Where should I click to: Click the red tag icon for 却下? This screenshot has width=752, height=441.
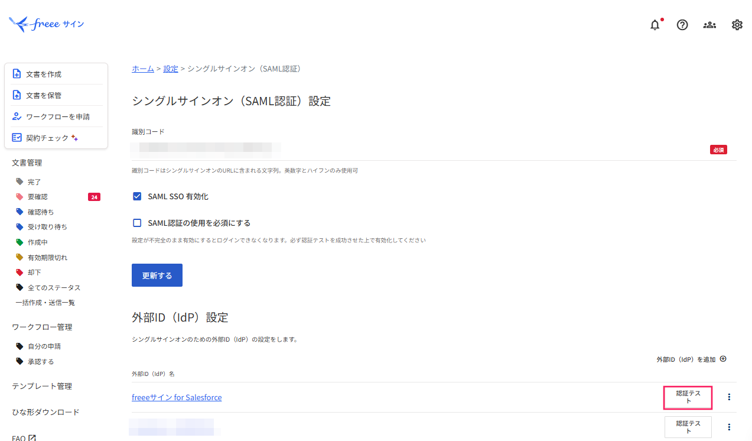20,273
